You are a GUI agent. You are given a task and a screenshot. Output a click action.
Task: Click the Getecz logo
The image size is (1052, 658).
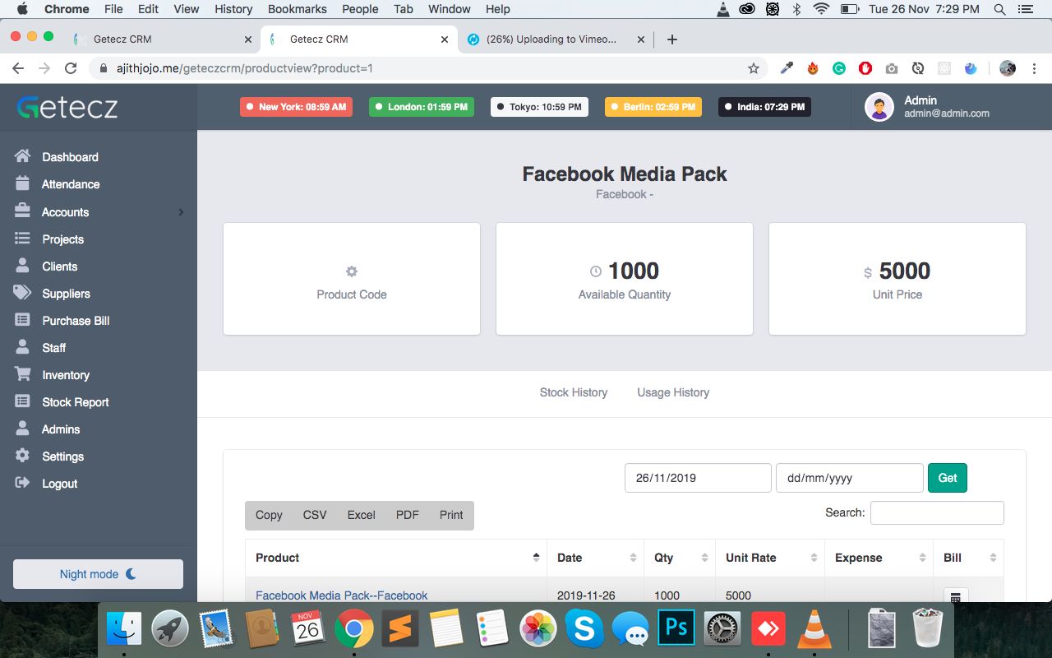[x=67, y=107]
